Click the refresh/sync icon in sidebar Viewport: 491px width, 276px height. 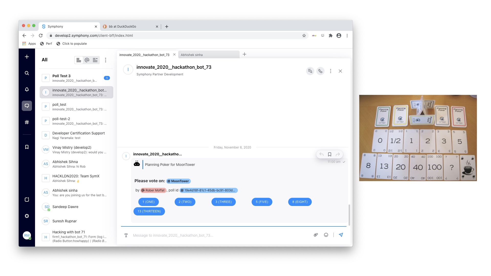point(27,199)
